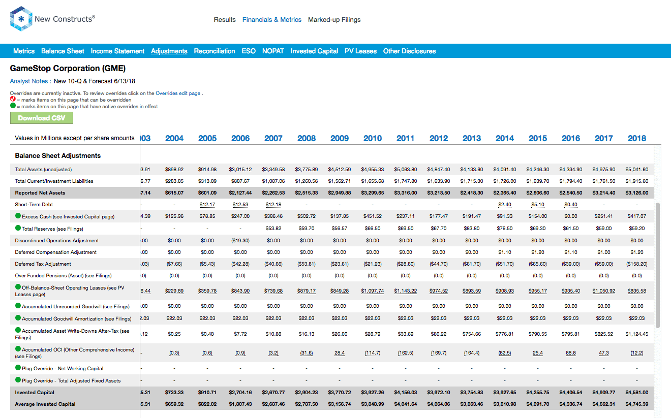Click the 2015 year column header
671x418 pixels.
(x=538, y=138)
